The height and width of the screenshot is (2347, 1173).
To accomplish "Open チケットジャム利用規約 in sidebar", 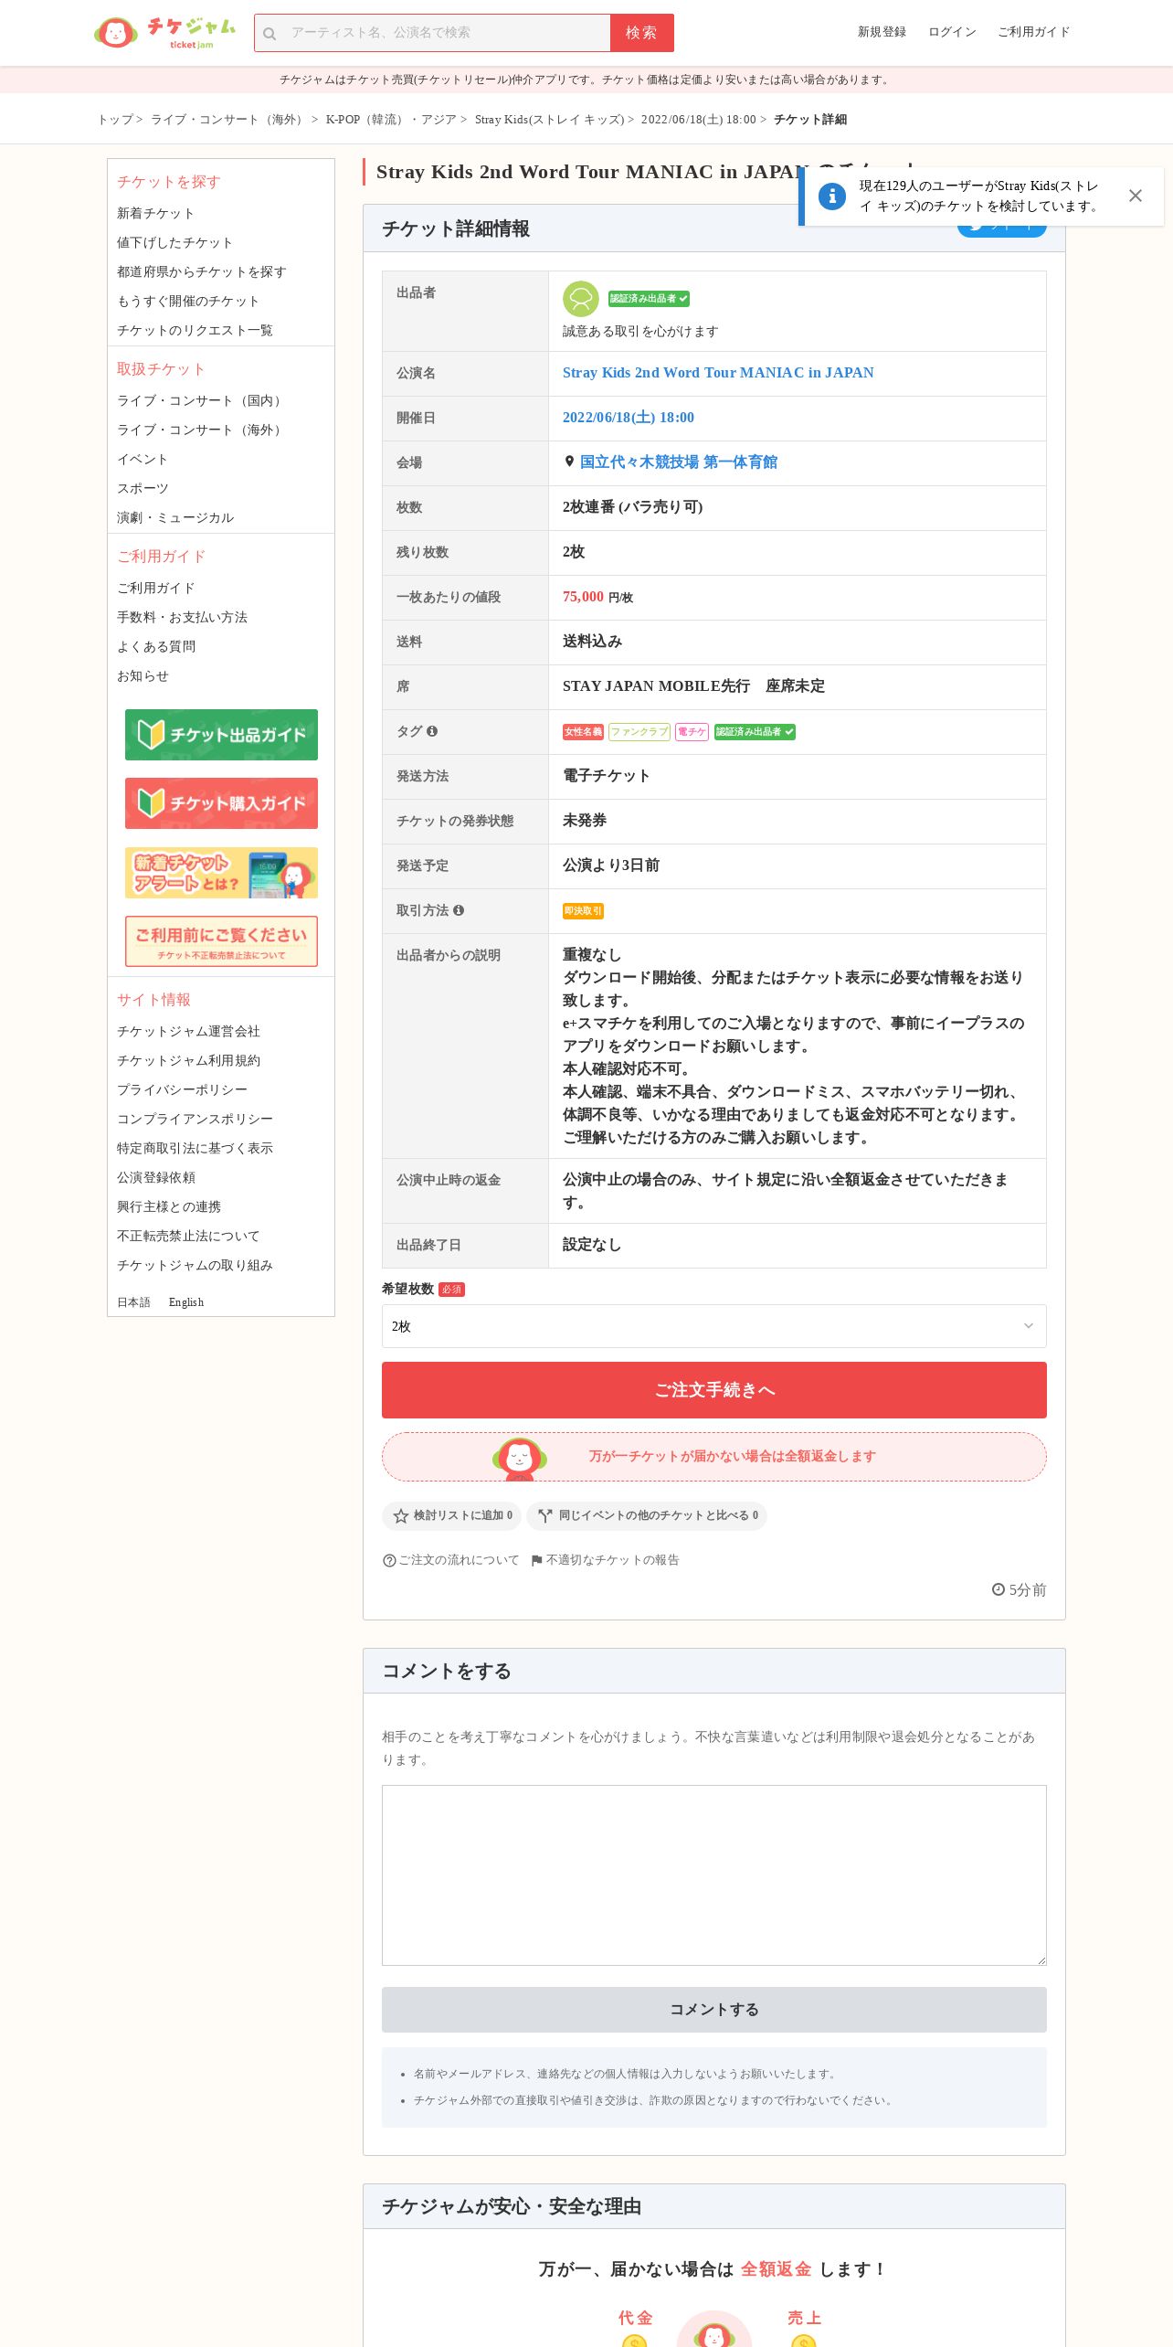I will (188, 1060).
